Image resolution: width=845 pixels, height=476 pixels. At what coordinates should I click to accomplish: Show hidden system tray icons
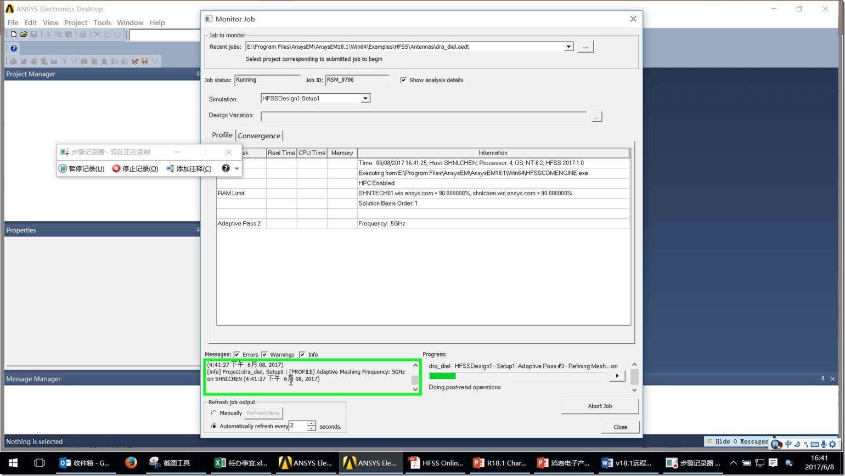click(733, 463)
